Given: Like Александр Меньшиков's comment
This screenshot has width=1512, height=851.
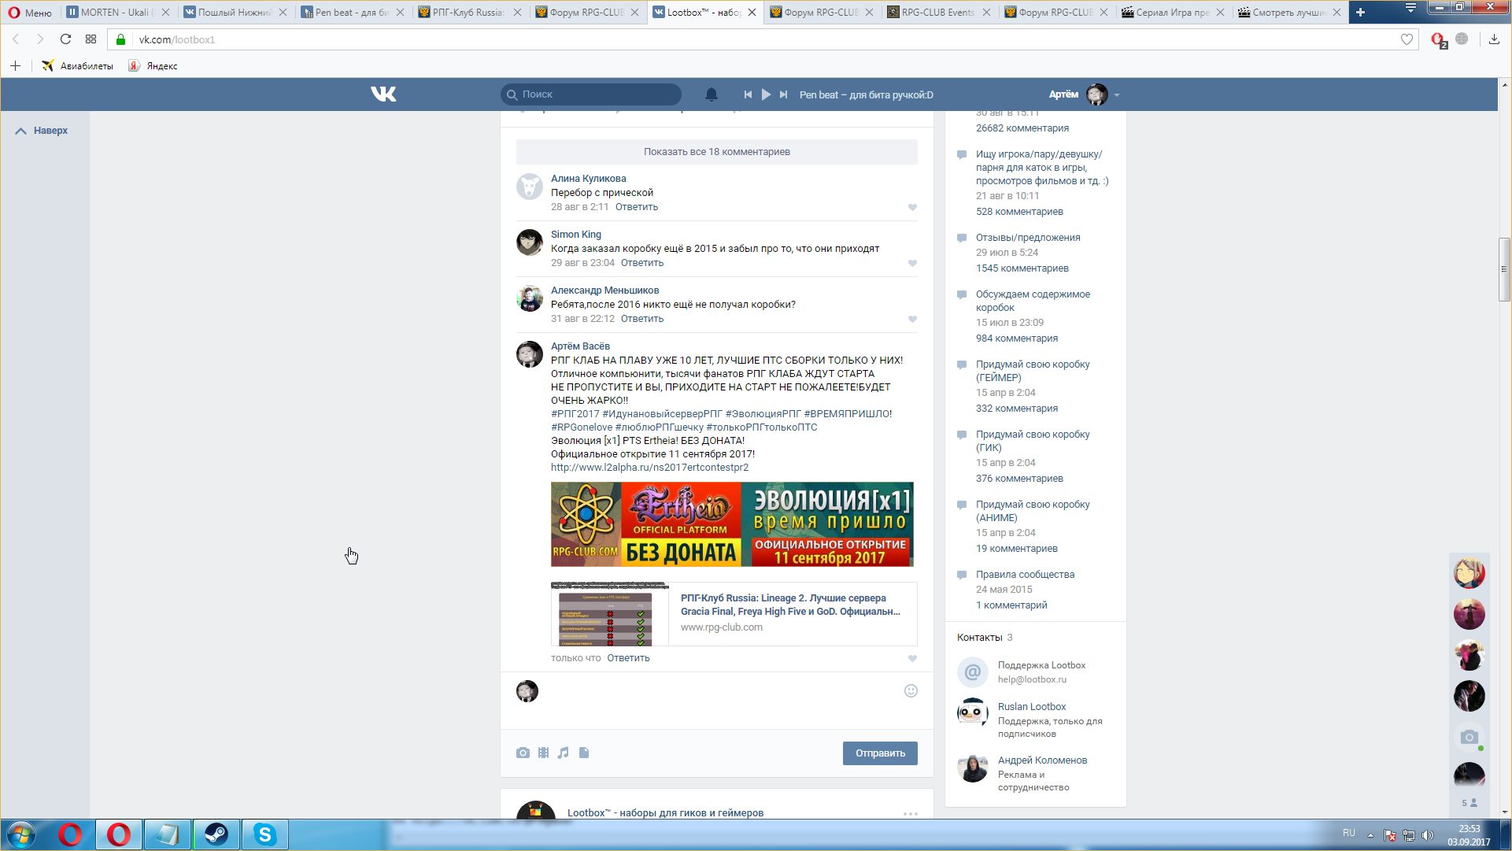Looking at the screenshot, I should (912, 320).
